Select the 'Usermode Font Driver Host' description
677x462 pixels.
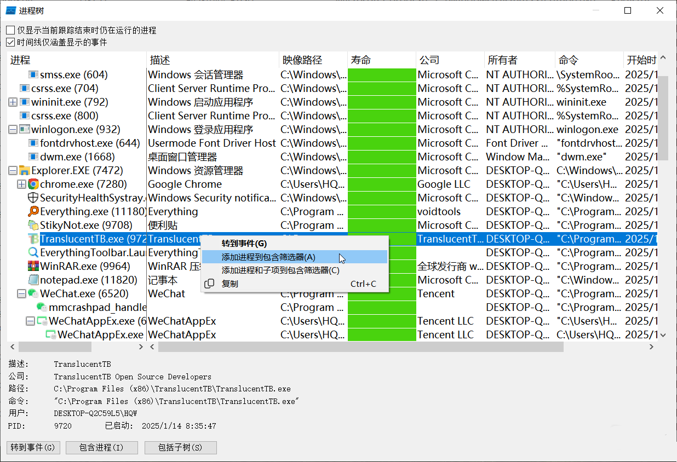[213, 143]
